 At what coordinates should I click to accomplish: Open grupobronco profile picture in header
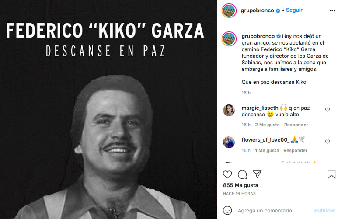point(229,10)
